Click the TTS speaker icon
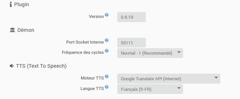The width and height of the screenshot is (240, 99). pos(12,66)
